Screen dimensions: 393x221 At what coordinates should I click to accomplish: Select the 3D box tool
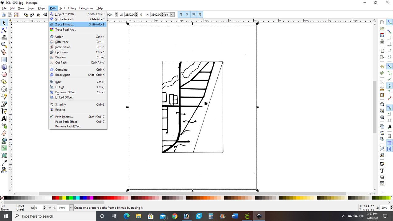(x=4, y=67)
